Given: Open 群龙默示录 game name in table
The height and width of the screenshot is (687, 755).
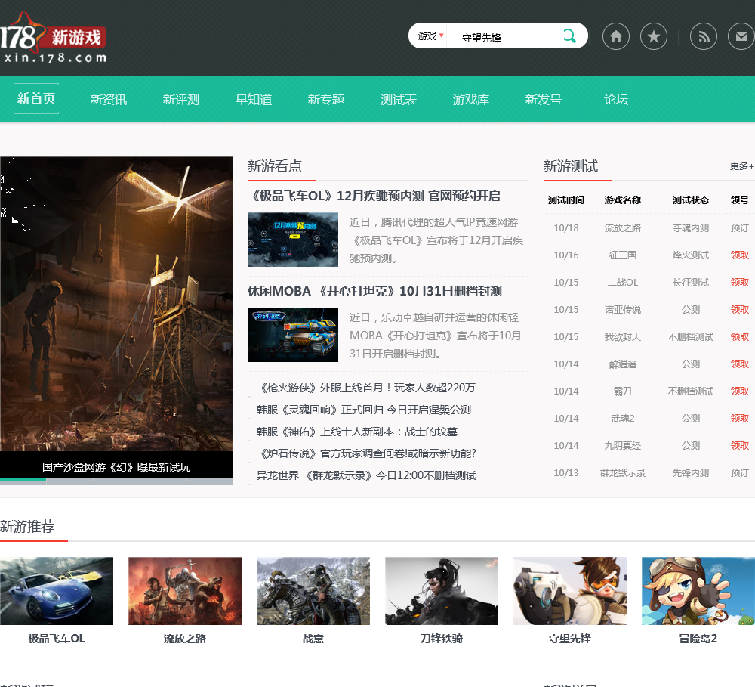Looking at the screenshot, I should [623, 473].
